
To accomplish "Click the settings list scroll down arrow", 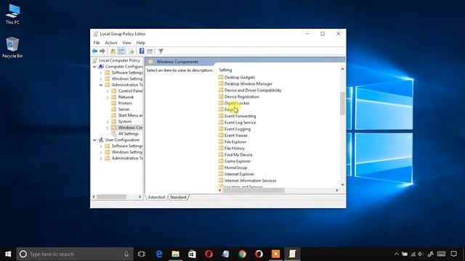I will click(x=342, y=185).
